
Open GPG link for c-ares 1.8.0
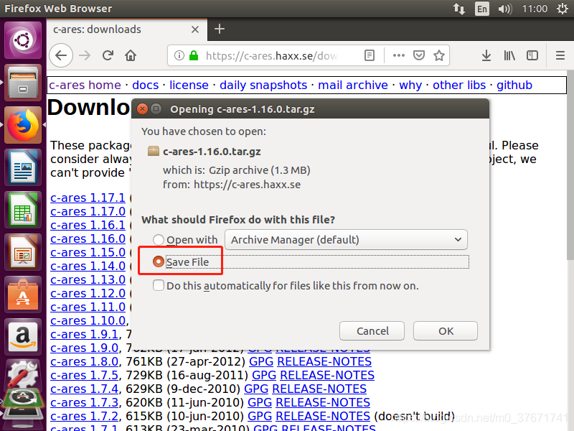point(261,361)
